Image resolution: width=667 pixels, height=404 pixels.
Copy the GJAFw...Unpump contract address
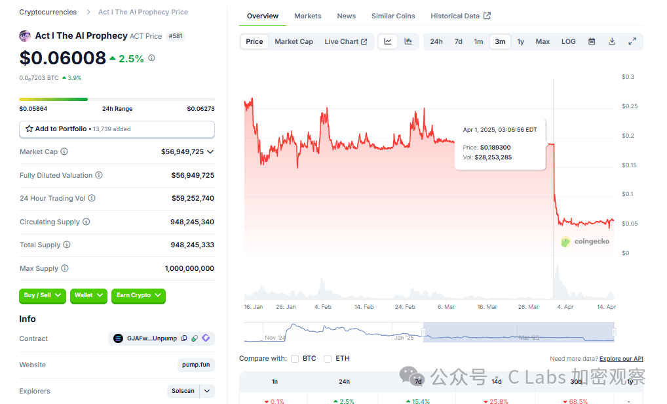click(x=184, y=338)
